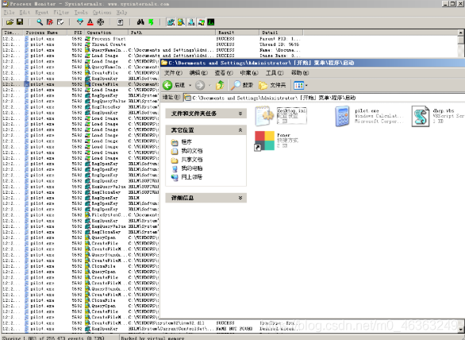The image size is (465, 340).
Task: Click the Highlight red A icon
Action: pos(90,22)
